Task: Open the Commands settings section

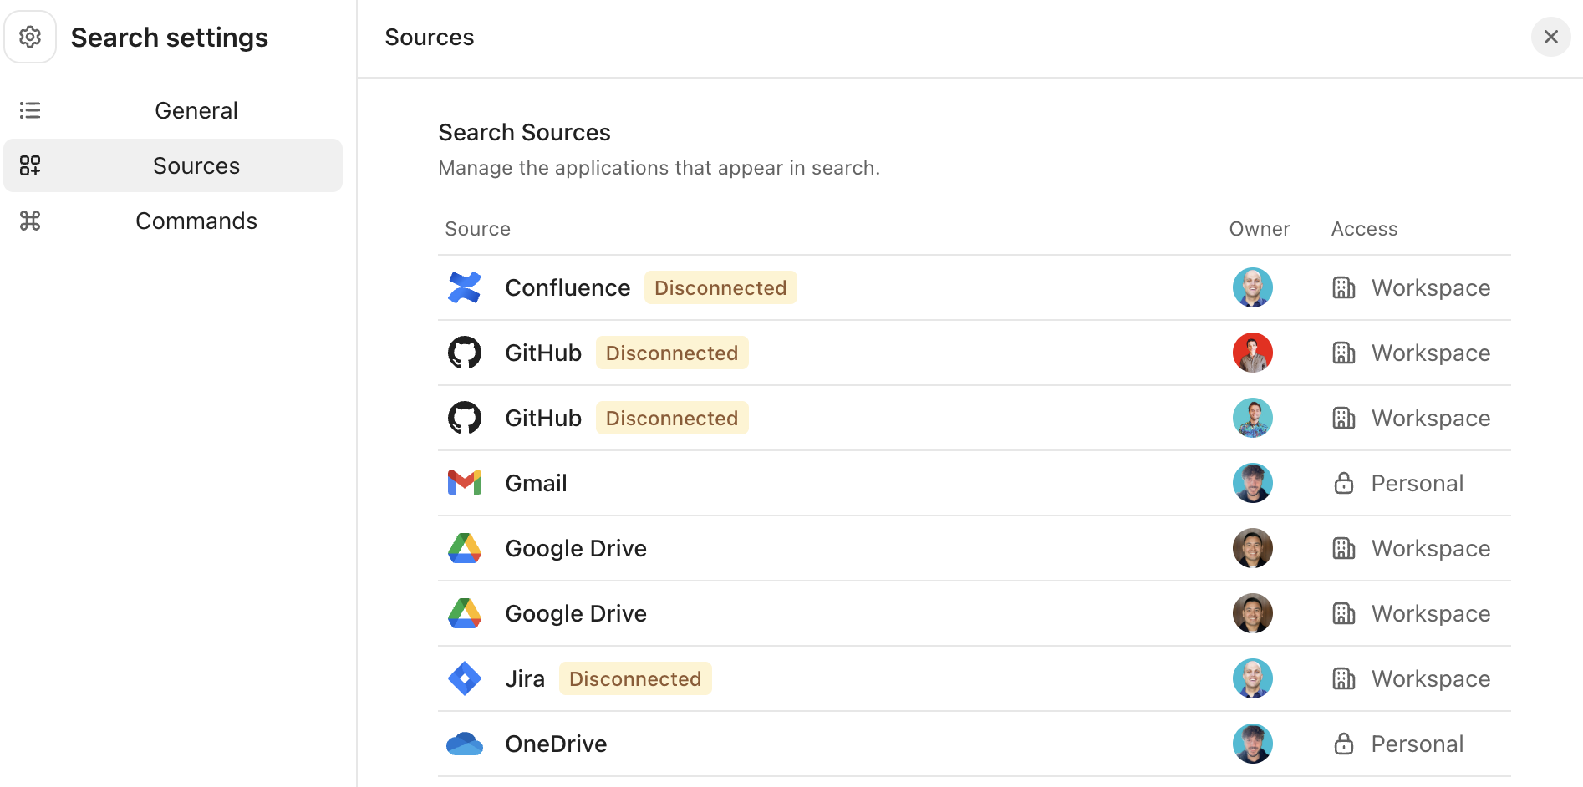Action: [173, 221]
